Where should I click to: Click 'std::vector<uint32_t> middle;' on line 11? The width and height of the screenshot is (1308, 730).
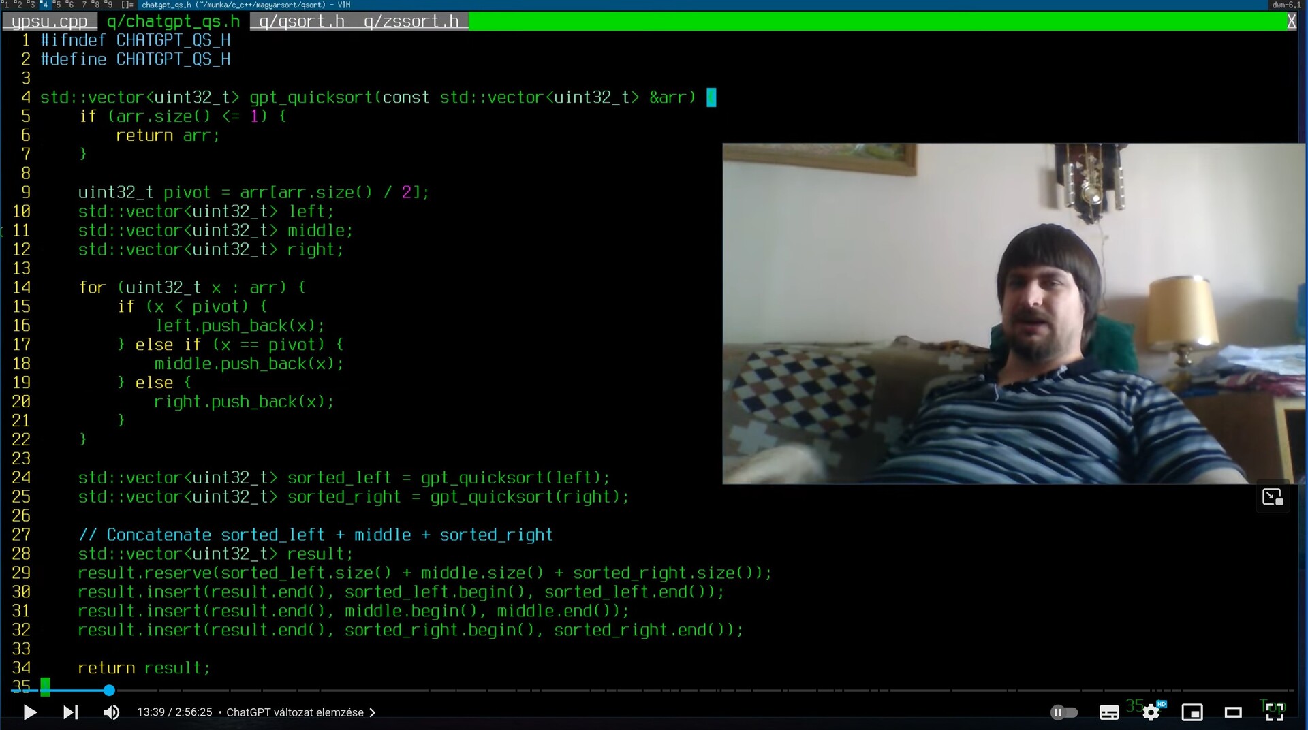(215, 230)
